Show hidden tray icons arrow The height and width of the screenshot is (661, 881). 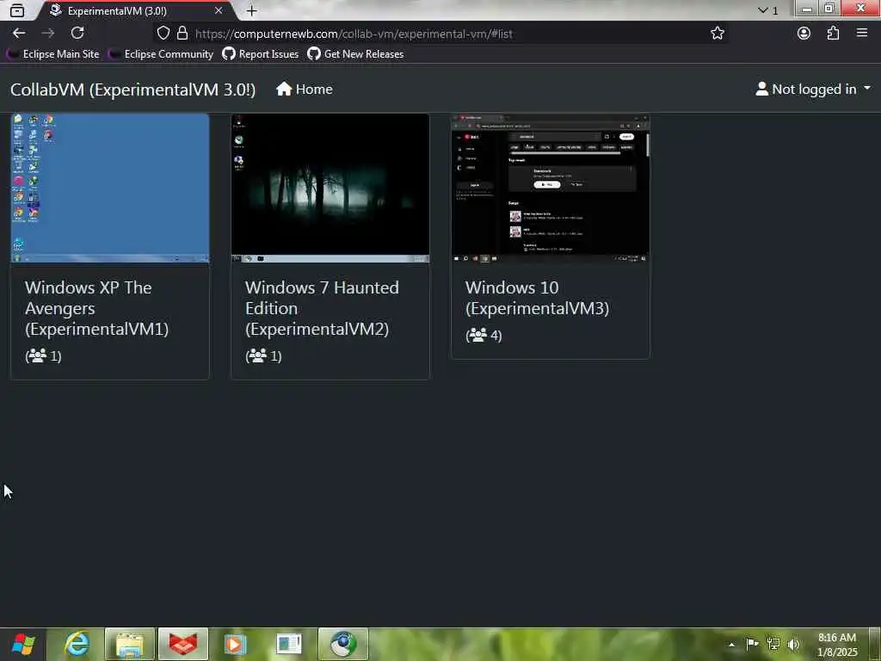[x=731, y=644]
